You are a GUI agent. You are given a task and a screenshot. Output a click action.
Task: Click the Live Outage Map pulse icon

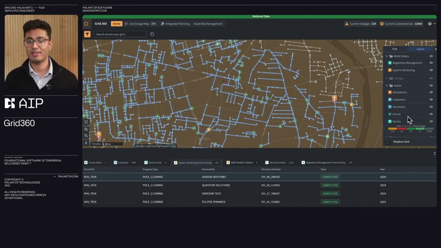pos(126,24)
